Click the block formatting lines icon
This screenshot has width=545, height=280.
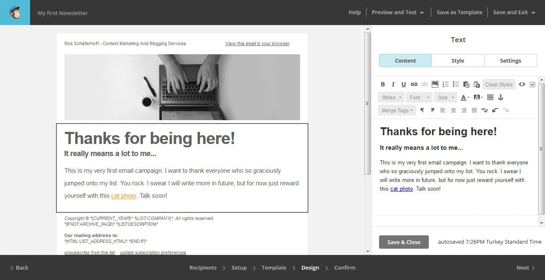(x=490, y=97)
